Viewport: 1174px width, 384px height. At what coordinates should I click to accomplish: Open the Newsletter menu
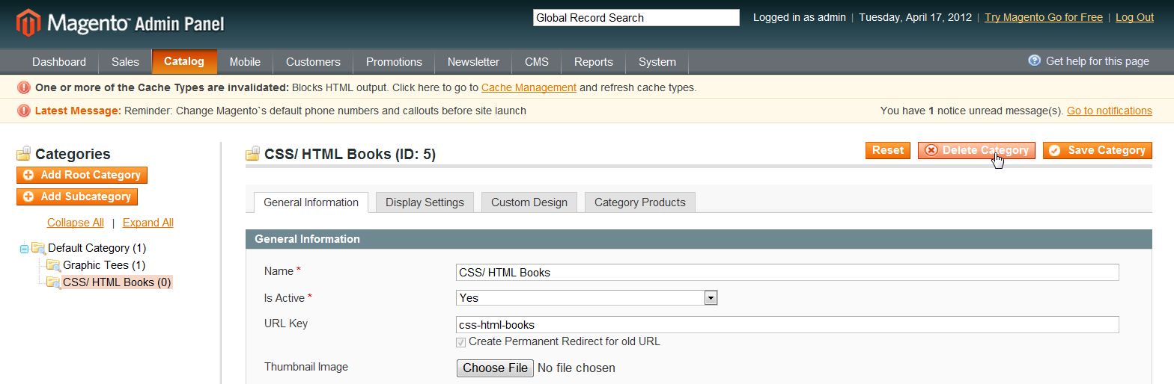coord(473,62)
